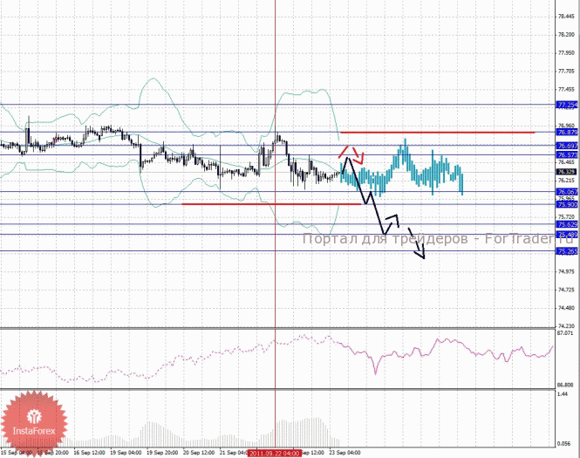This screenshot has height=458, width=580.
Task: Select the 76.578 horizontal level label
Action: pyautogui.click(x=567, y=155)
